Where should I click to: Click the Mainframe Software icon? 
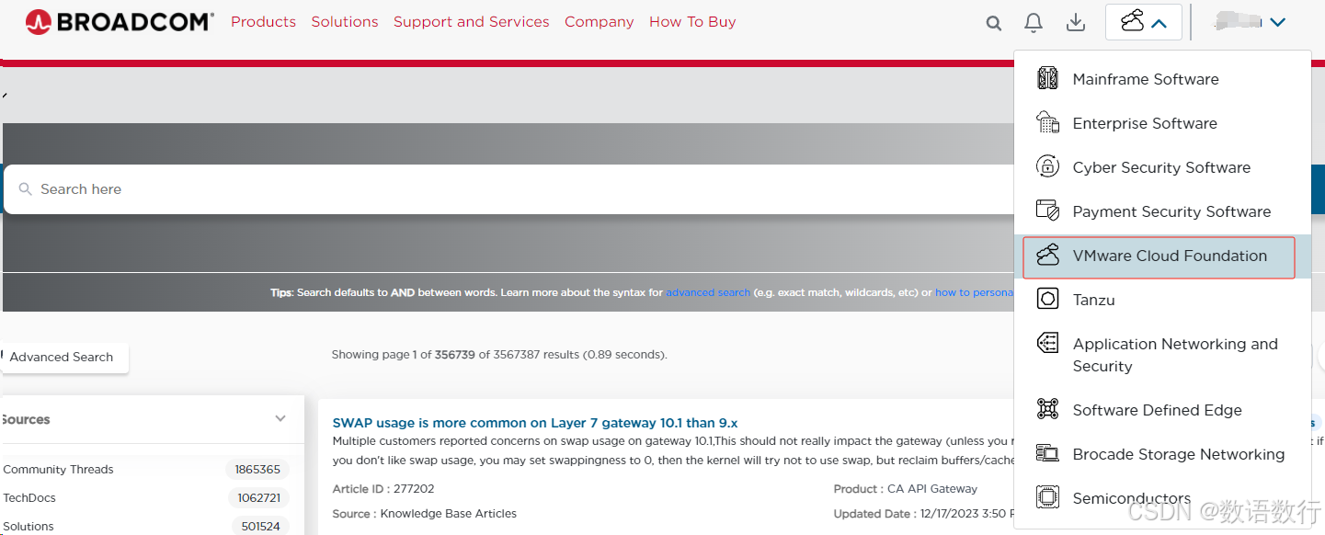[x=1047, y=79]
